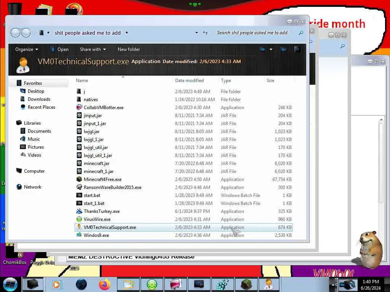Sort by the Type column header
The width and height of the screenshot is (390, 292).
pyautogui.click(x=225, y=81)
